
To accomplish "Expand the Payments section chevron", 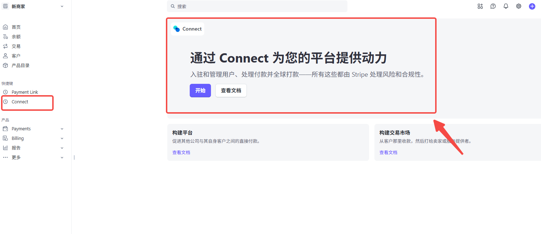I will click(x=62, y=129).
